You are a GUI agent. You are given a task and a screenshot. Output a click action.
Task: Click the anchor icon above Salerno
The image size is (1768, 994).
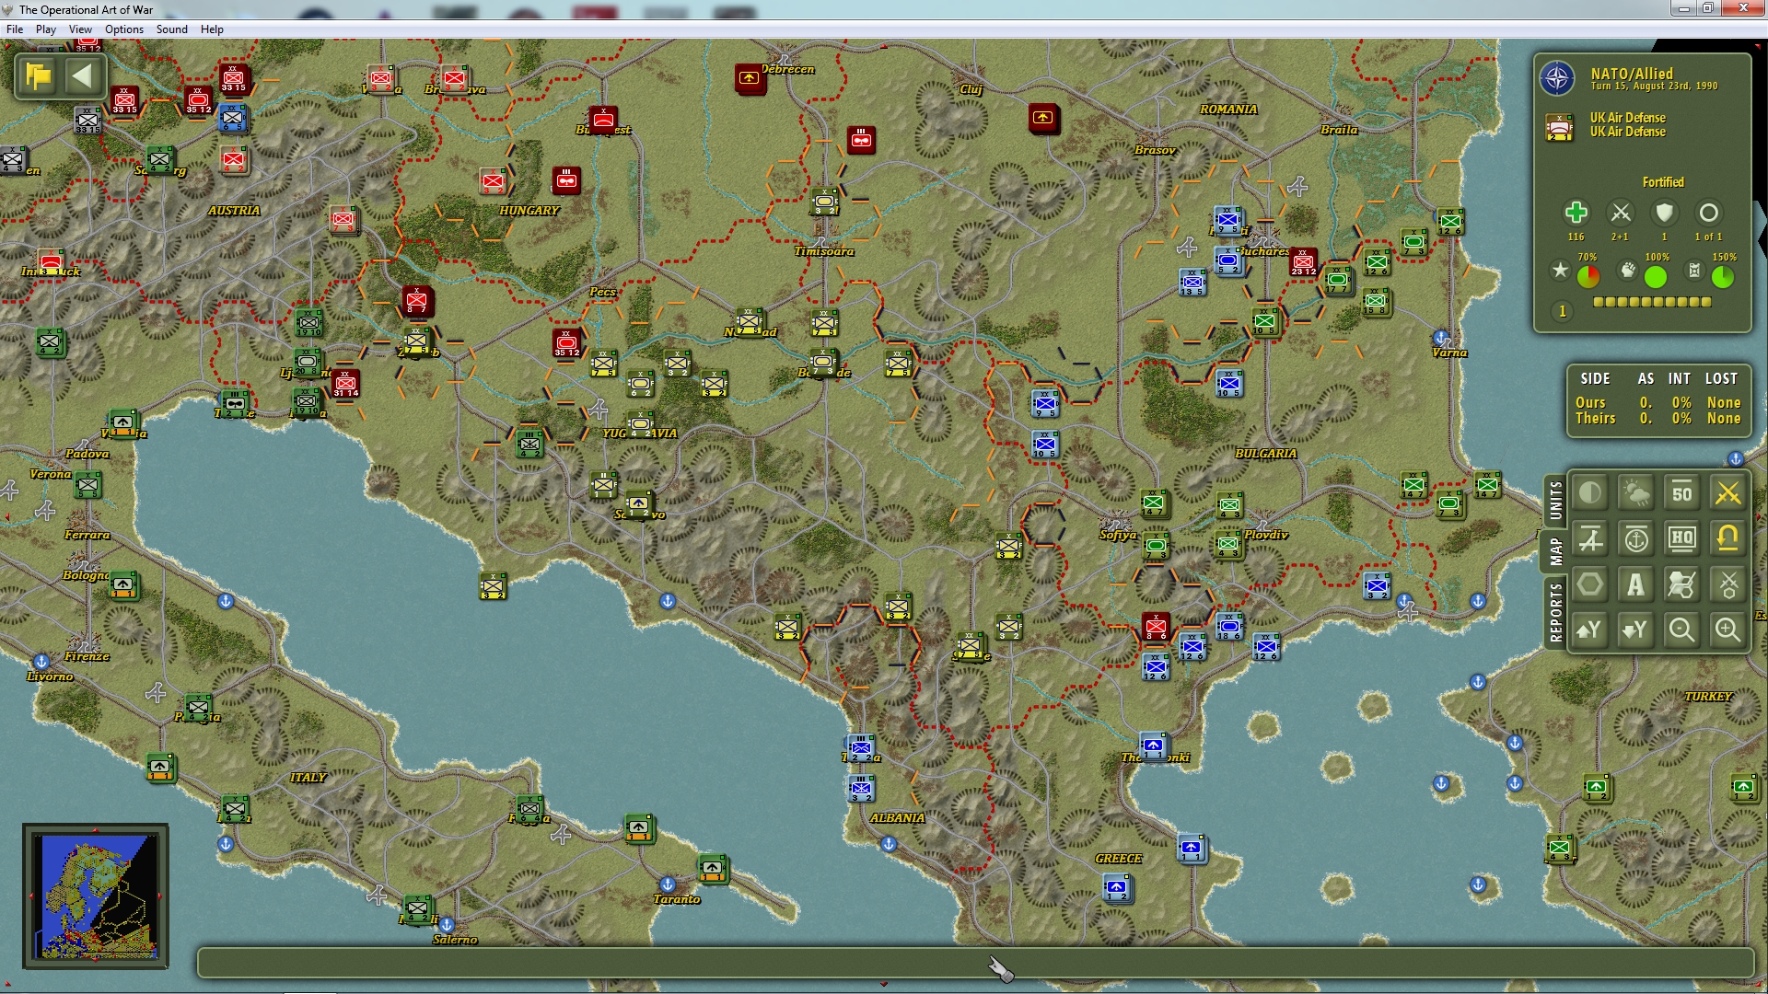[x=447, y=924]
